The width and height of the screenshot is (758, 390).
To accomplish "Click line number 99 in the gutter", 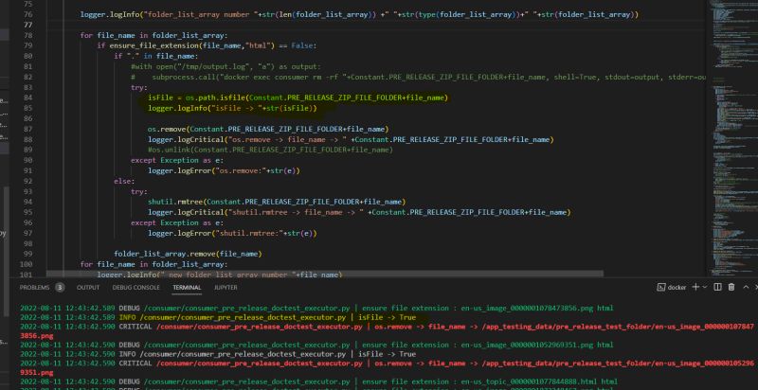I will click(27, 254).
